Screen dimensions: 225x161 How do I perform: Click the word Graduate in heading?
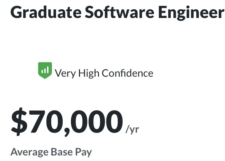[46, 12]
